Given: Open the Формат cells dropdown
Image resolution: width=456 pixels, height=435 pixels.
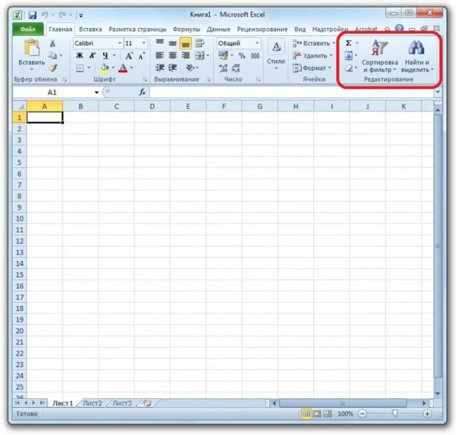Looking at the screenshot, I should tap(312, 68).
